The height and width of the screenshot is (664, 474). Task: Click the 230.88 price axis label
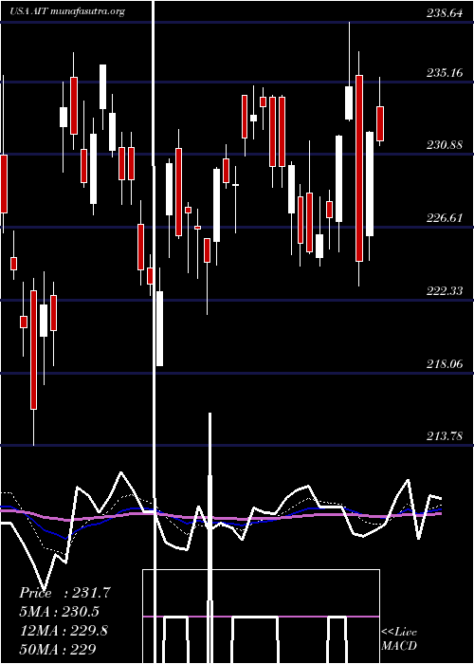(x=445, y=145)
